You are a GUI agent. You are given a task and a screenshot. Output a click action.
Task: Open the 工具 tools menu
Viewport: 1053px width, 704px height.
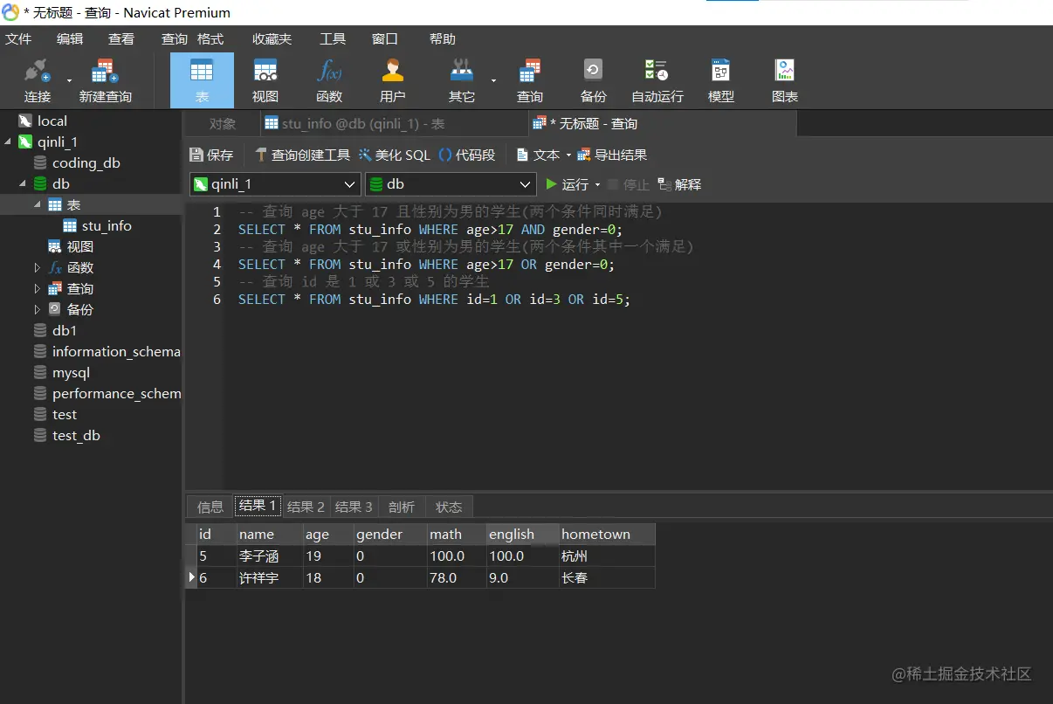[x=333, y=38]
